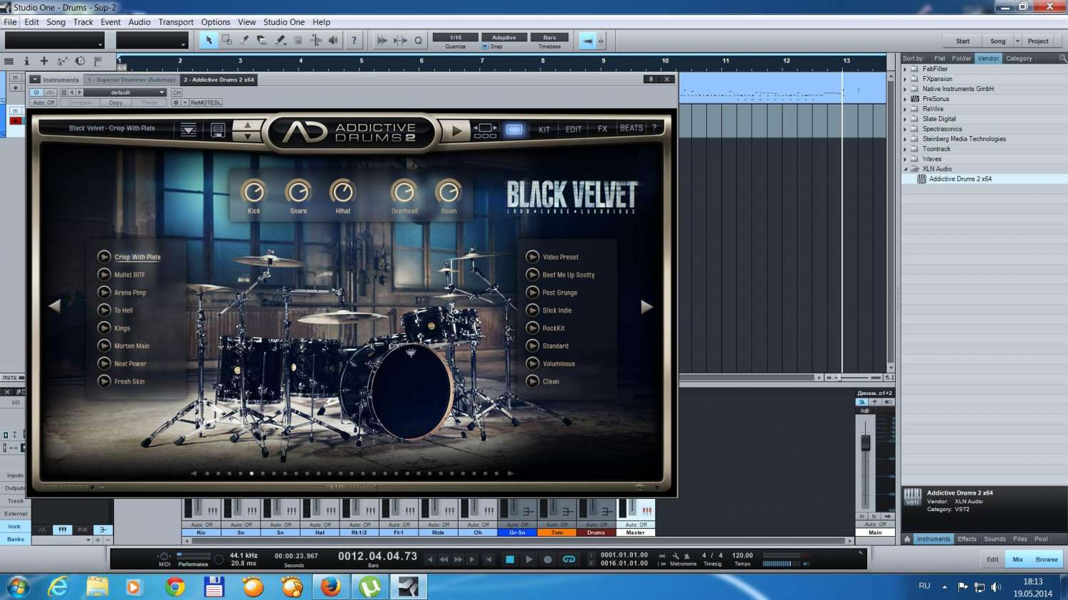
Task: Open uTorrent from the taskbar
Action: pos(370,587)
